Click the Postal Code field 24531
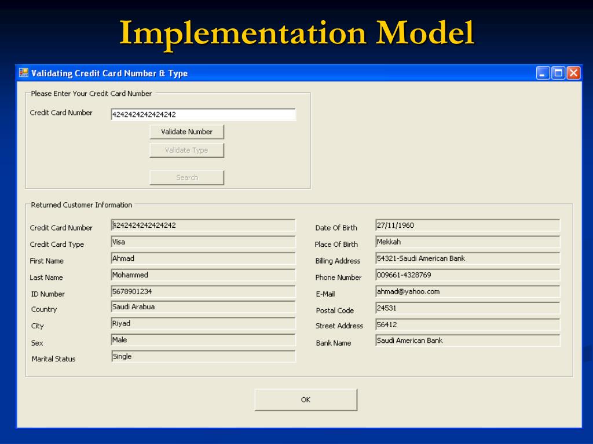 467,308
